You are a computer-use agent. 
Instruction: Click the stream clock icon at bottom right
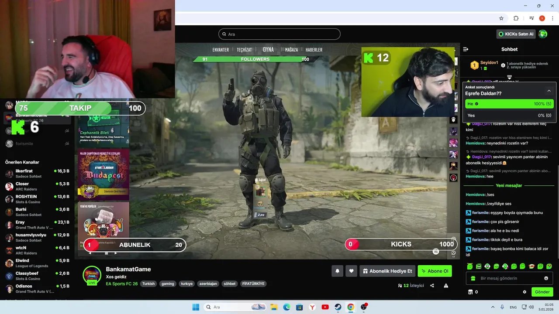[454, 253]
